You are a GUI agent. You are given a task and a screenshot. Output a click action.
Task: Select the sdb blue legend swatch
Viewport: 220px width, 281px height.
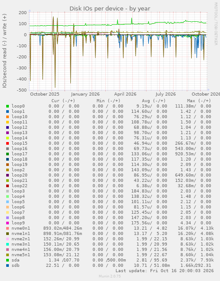(x=8, y=266)
